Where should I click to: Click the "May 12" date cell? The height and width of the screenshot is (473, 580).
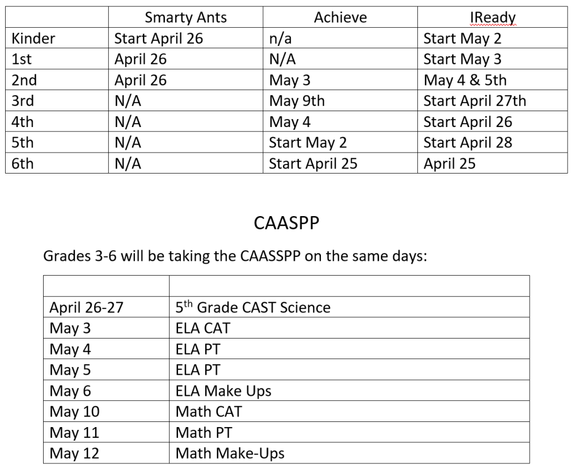click(x=74, y=453)
